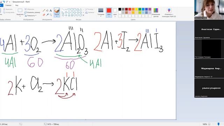Switch to the Главная ribbon tab
This screenshot has width=224, height=126.
coord(8,5)
